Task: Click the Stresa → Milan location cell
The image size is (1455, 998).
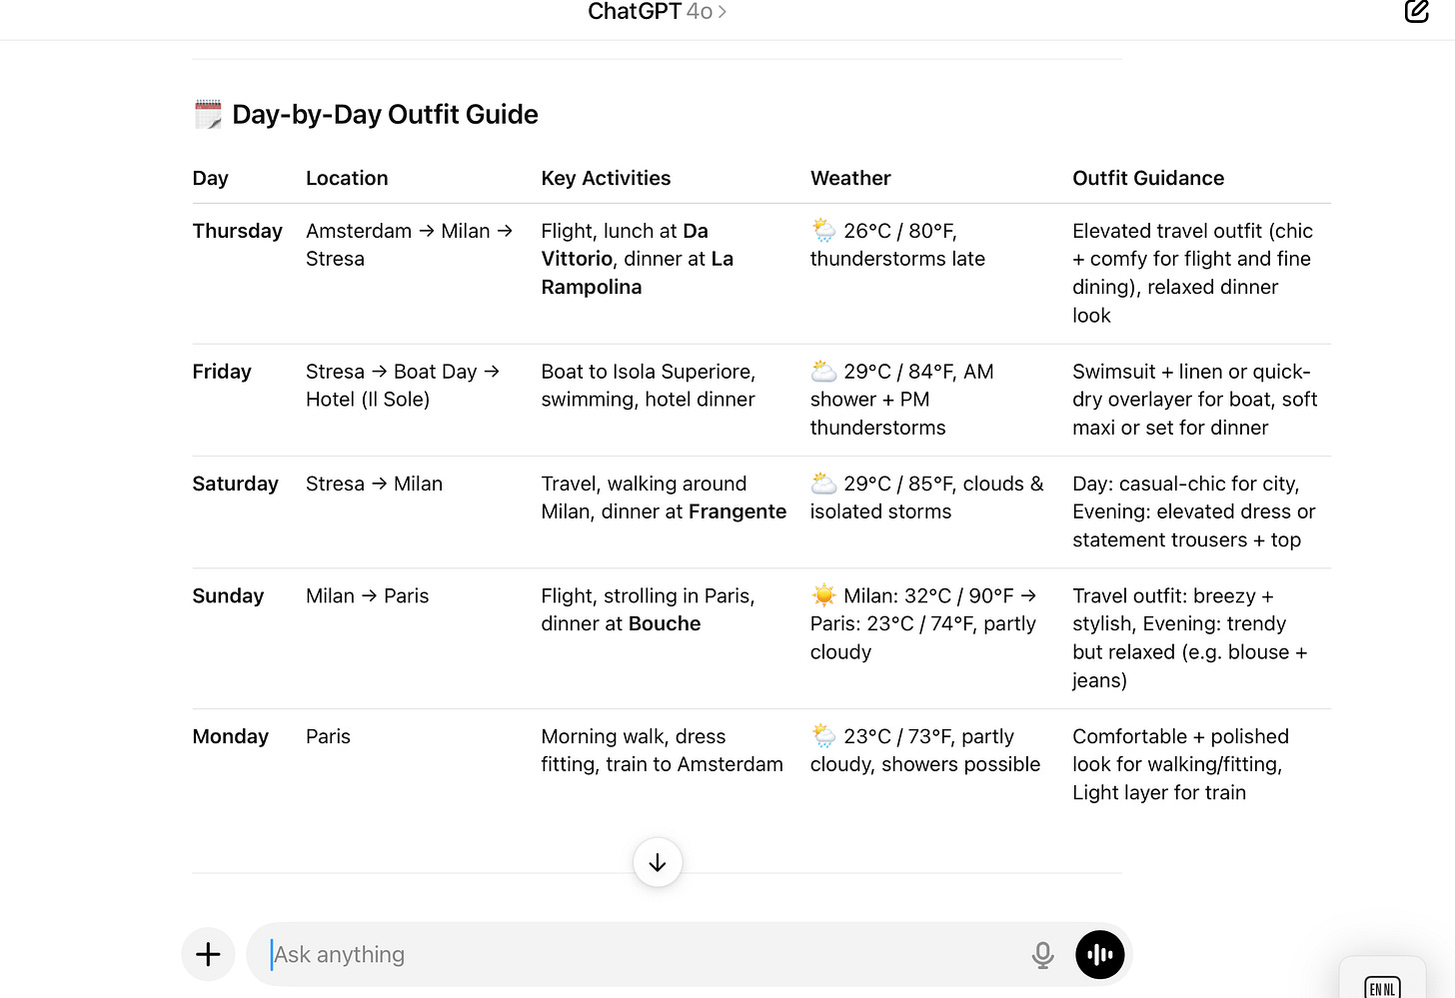Action: 374,484
